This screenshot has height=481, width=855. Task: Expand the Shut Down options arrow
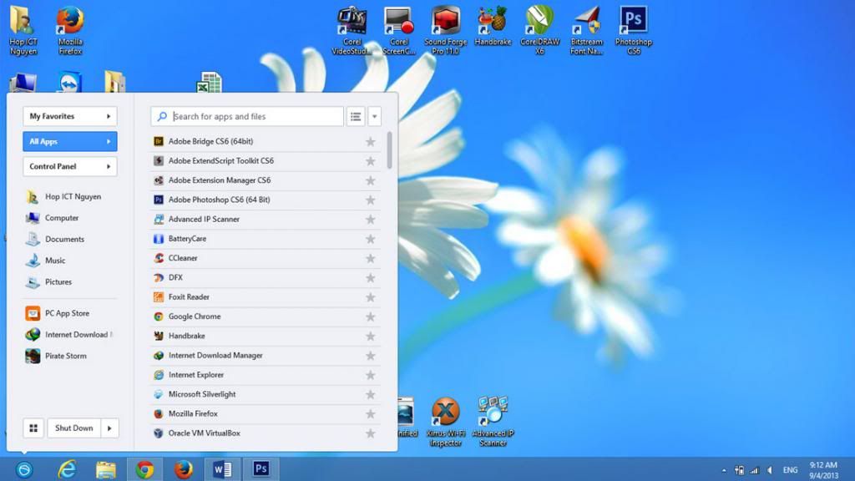(109, 428)
